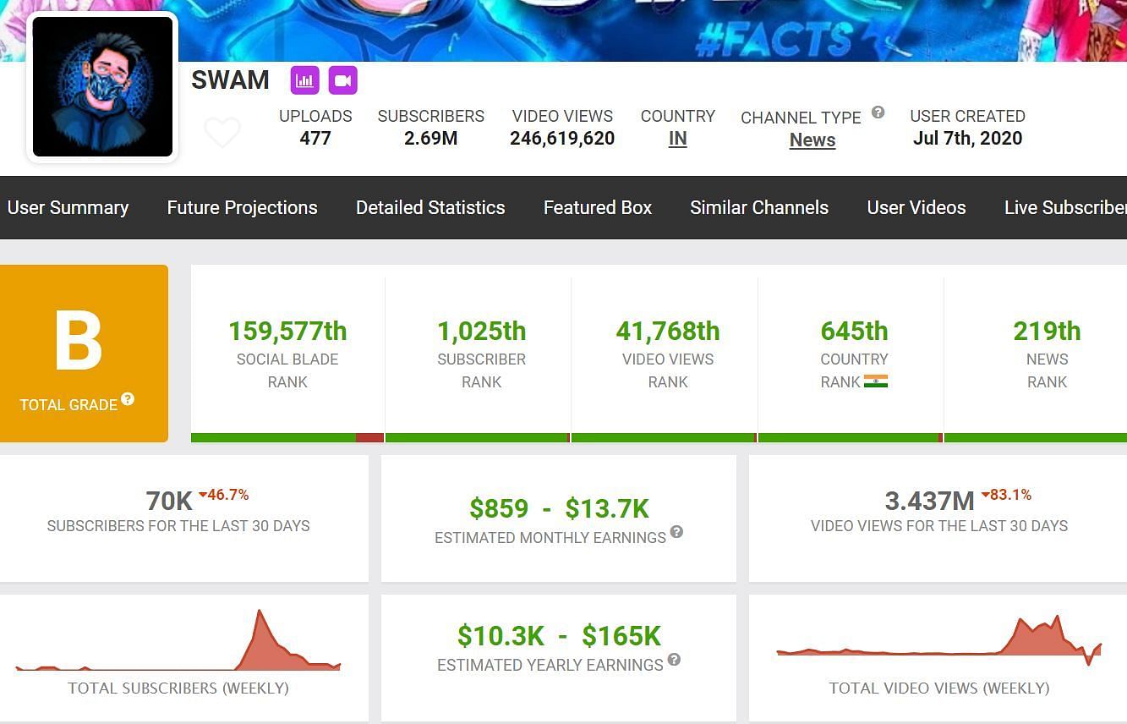Image resolution: width=1127 pixels, height=724 pixels.
Task: Click the 1,025th subscriber rank
Action: (x=481, y=331)
